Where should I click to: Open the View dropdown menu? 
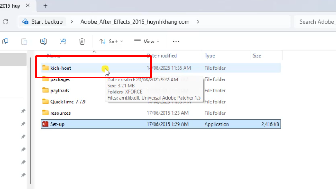coord(147,41)
